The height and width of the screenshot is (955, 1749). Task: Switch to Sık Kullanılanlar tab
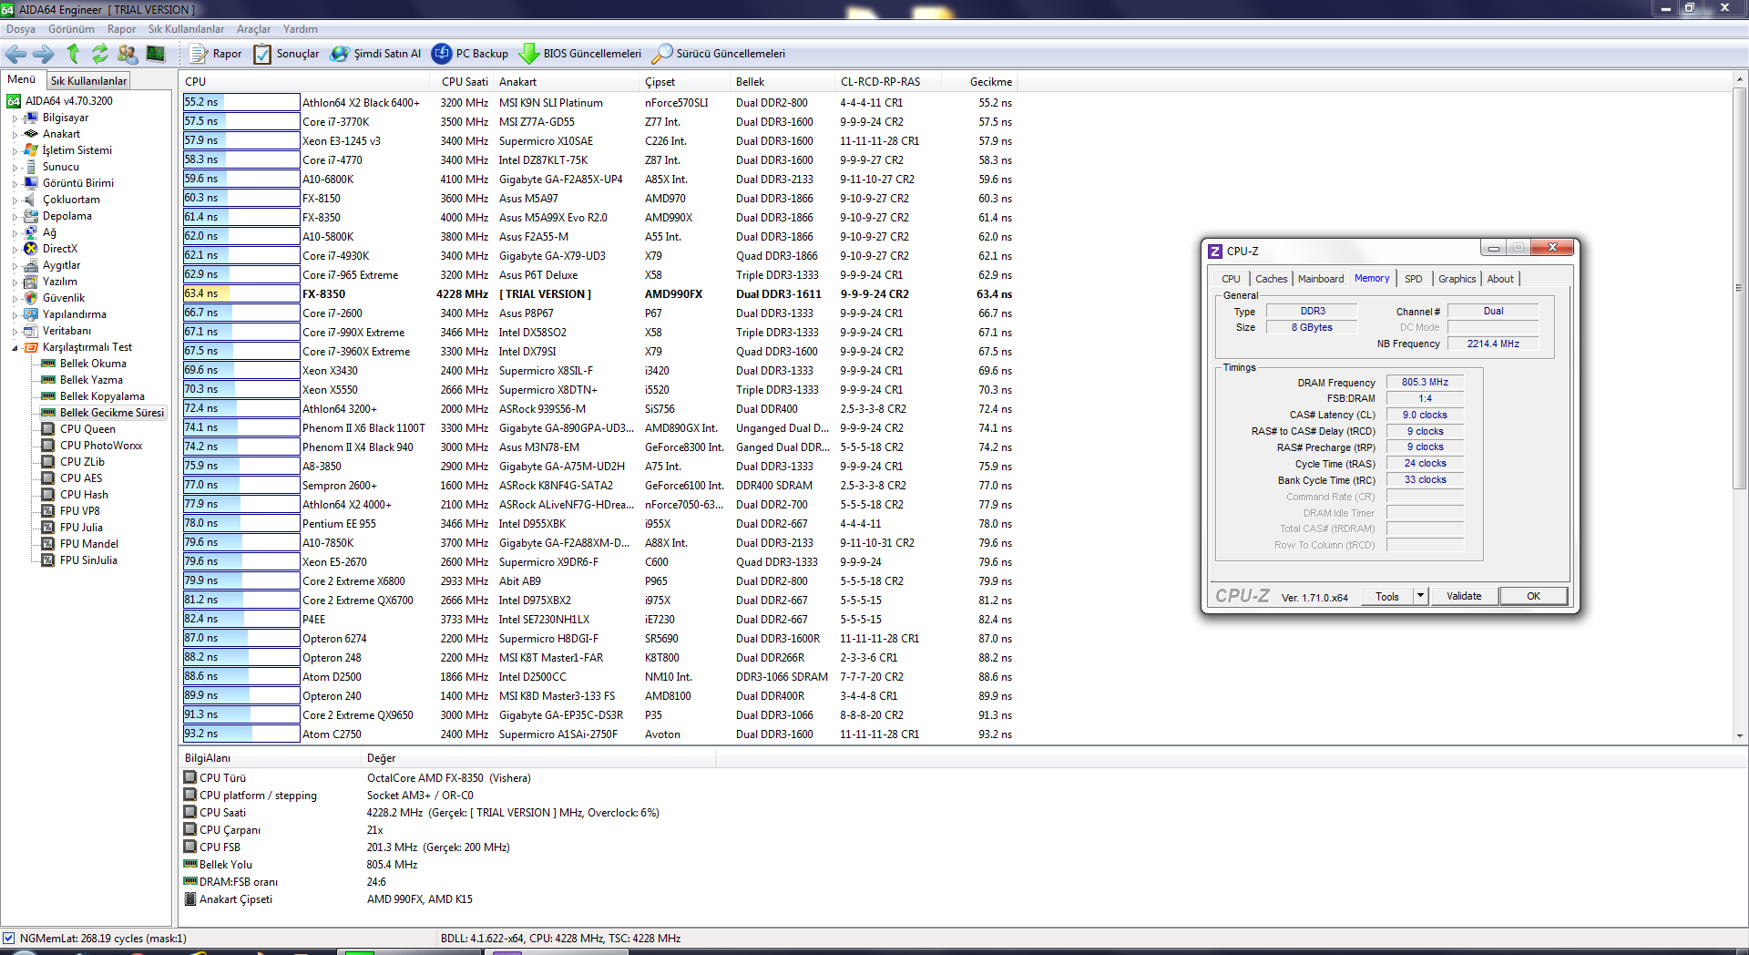click(88, 81)
